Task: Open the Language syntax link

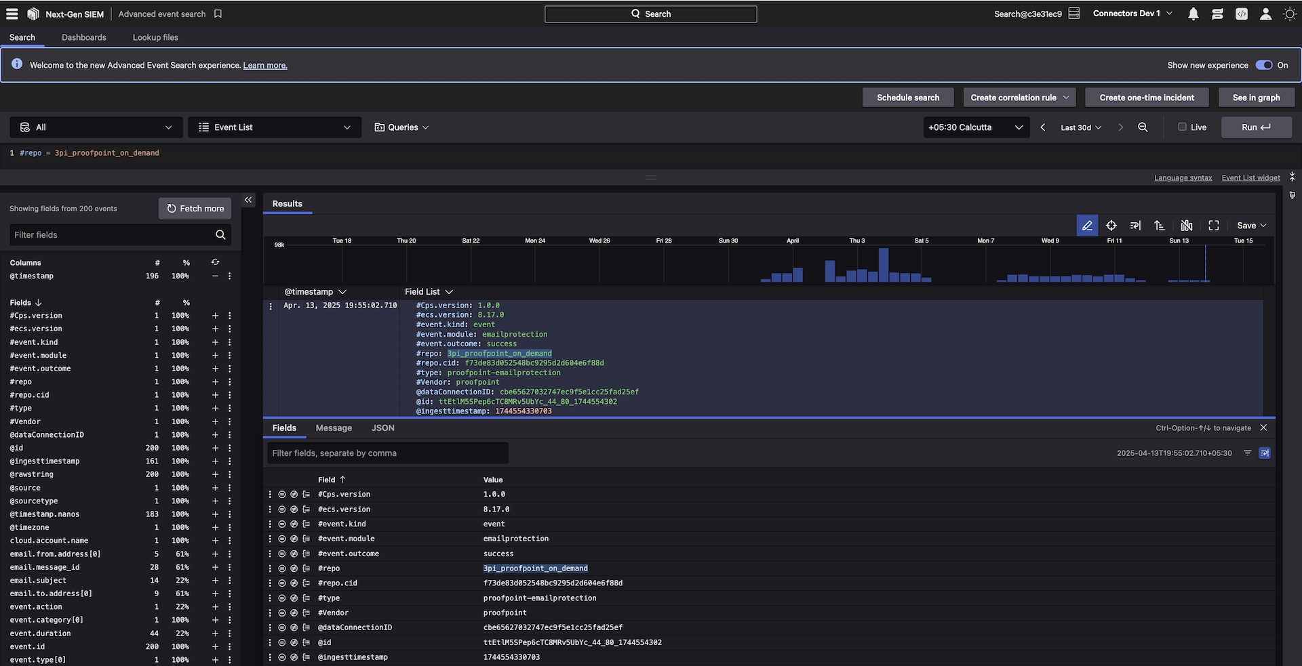Action: (x=1183, y=178)
